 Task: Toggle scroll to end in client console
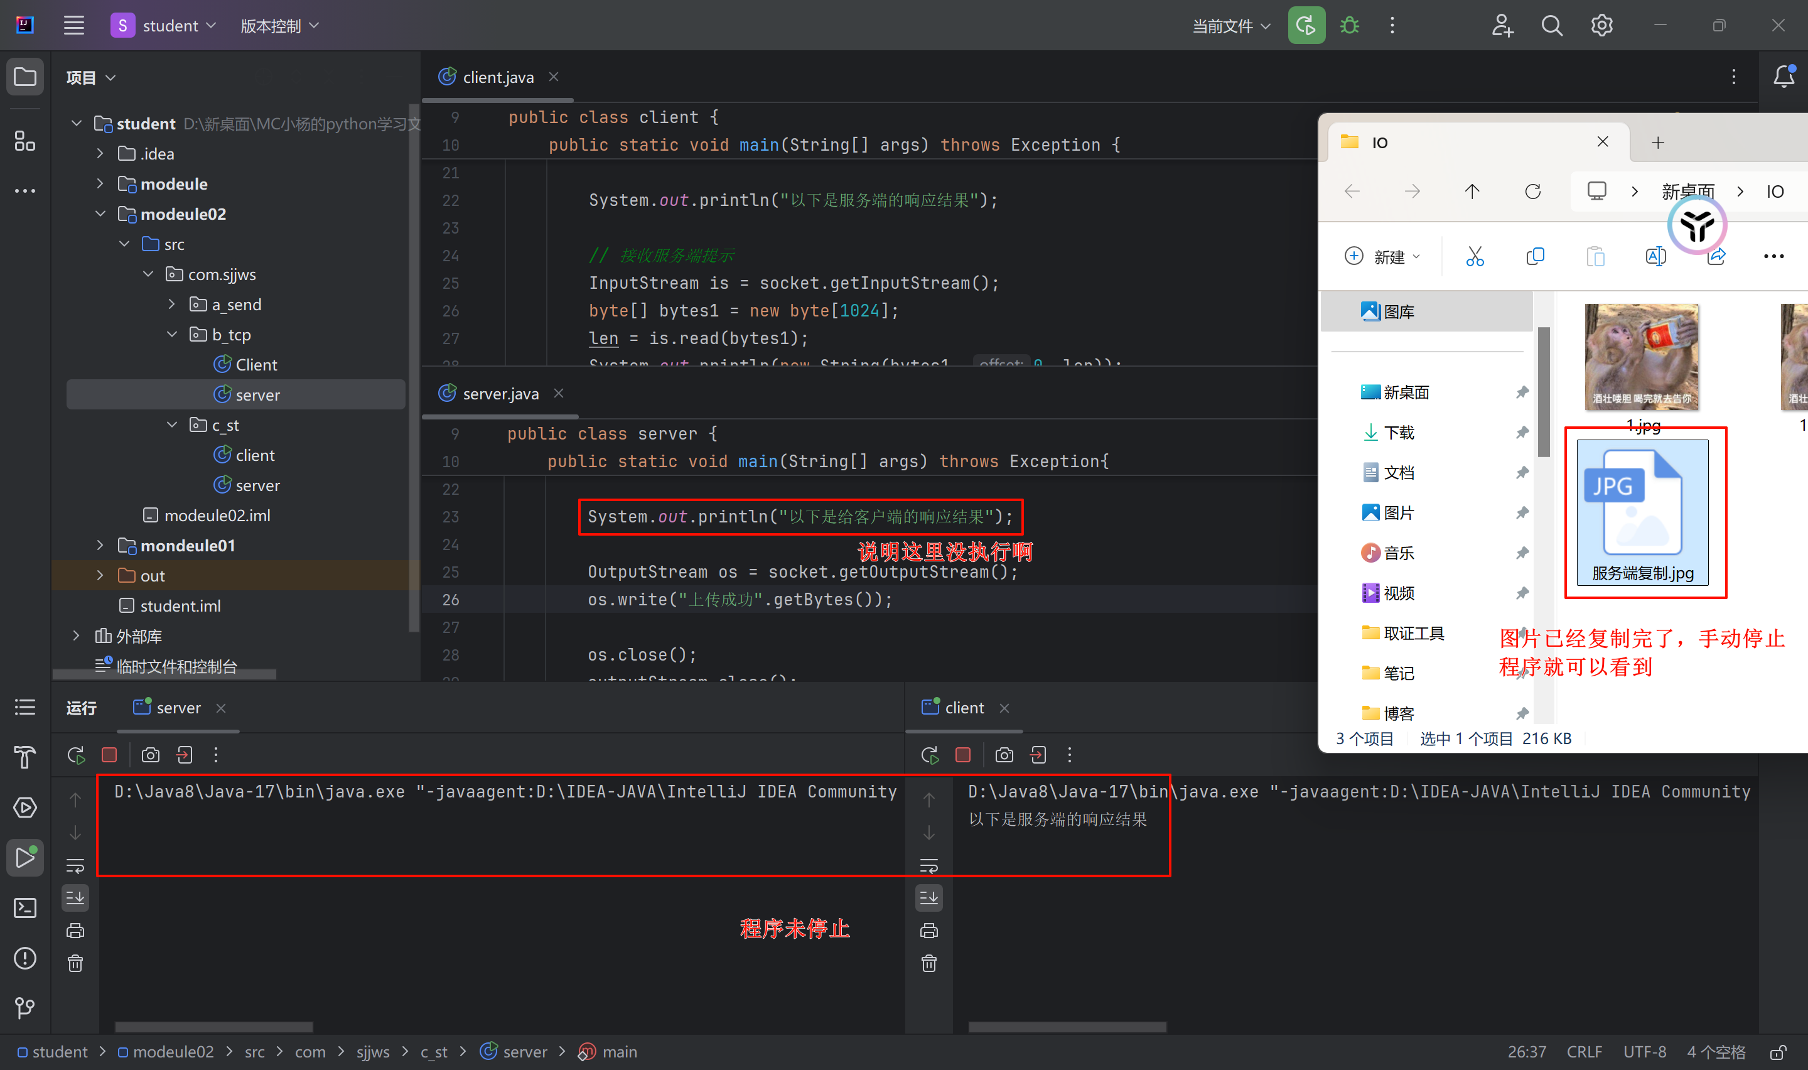tap(929, 898)
